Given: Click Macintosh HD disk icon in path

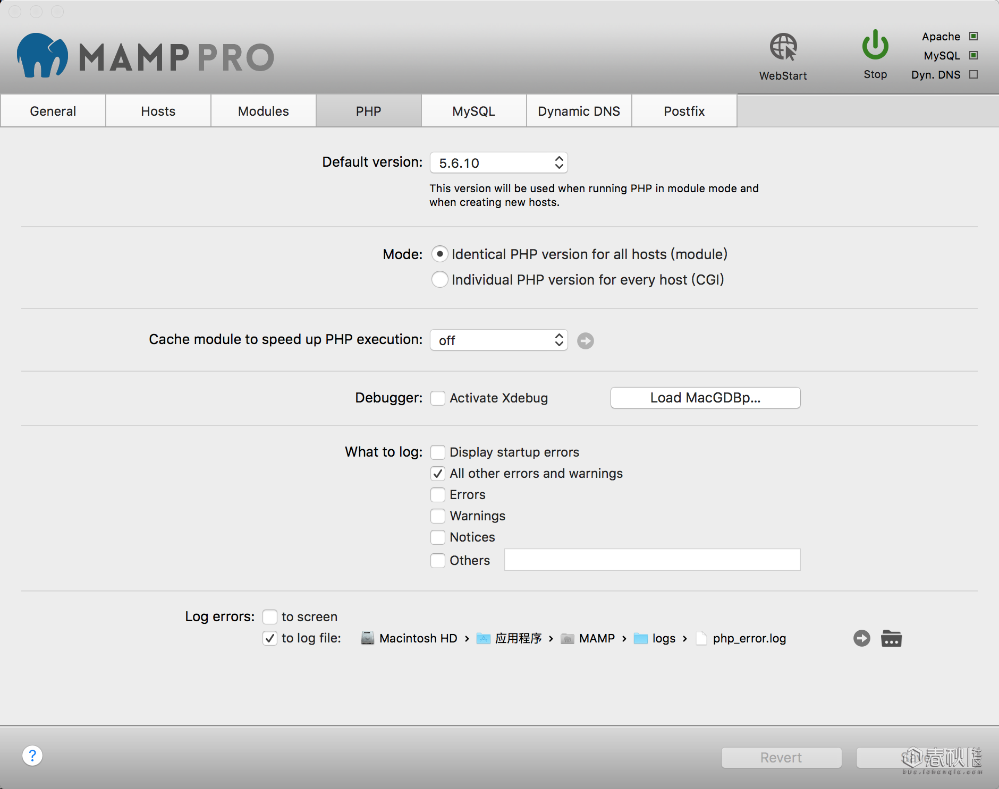Looking at the screenshot, I should 367,638.
